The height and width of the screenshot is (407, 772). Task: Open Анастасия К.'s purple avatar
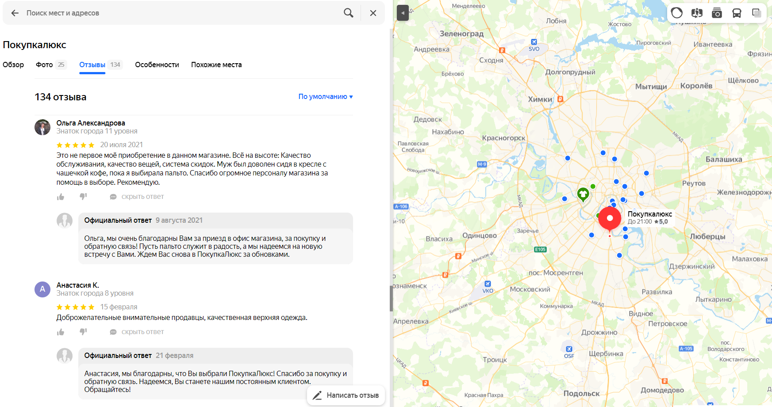tap(42, 289)
